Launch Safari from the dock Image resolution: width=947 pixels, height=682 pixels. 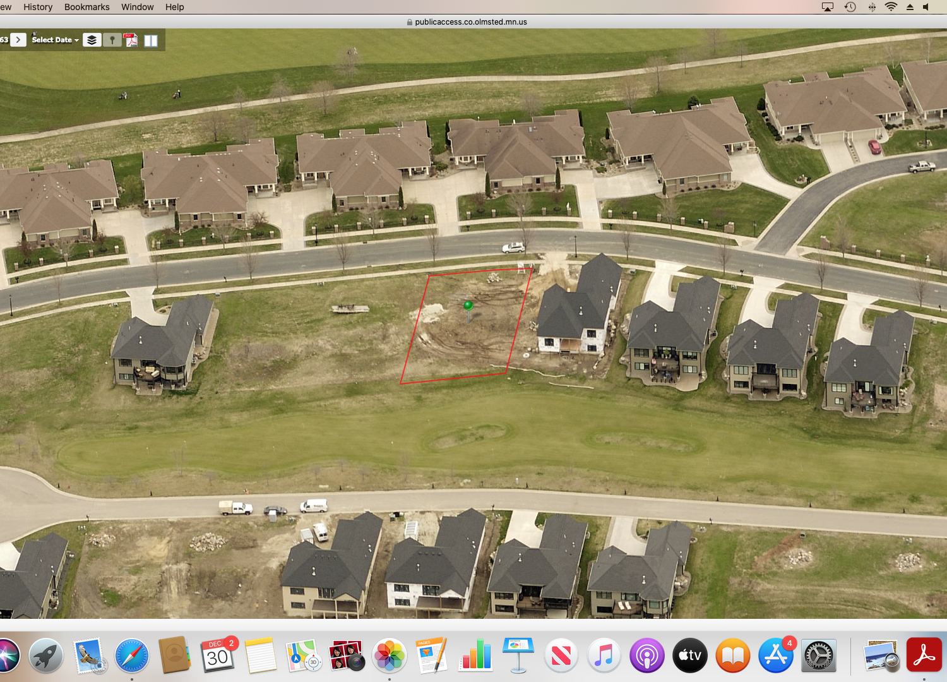click(132, 655)
